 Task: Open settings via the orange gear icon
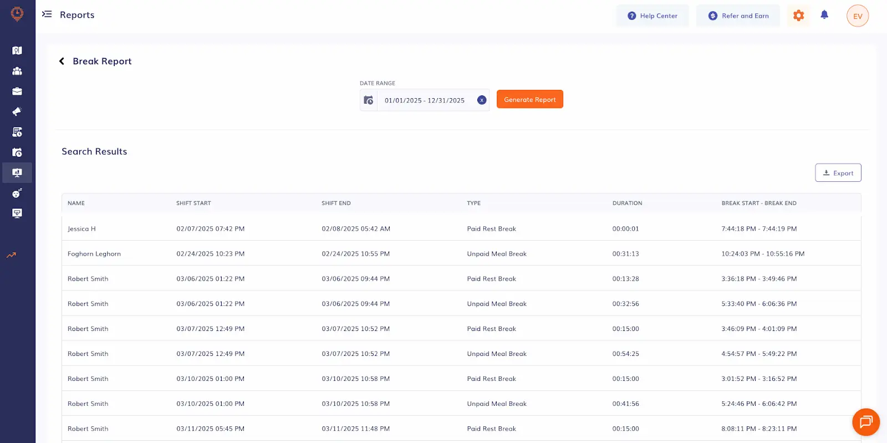[798, 16]
